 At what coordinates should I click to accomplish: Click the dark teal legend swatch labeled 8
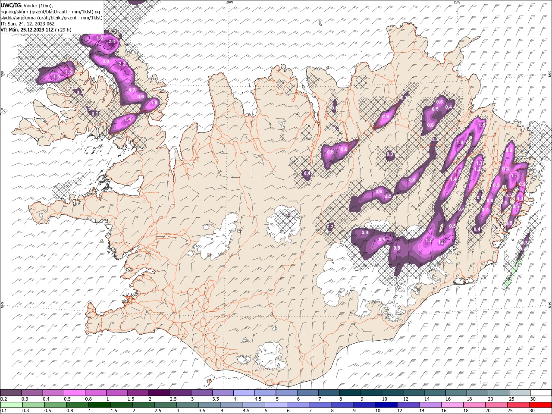point(350,393)
